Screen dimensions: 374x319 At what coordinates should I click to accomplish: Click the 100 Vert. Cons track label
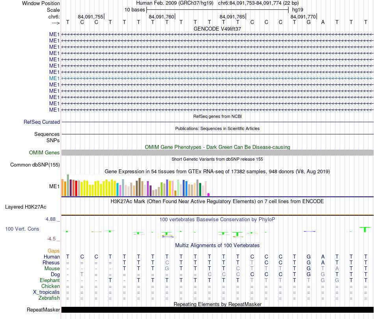[x=22, y=229]
